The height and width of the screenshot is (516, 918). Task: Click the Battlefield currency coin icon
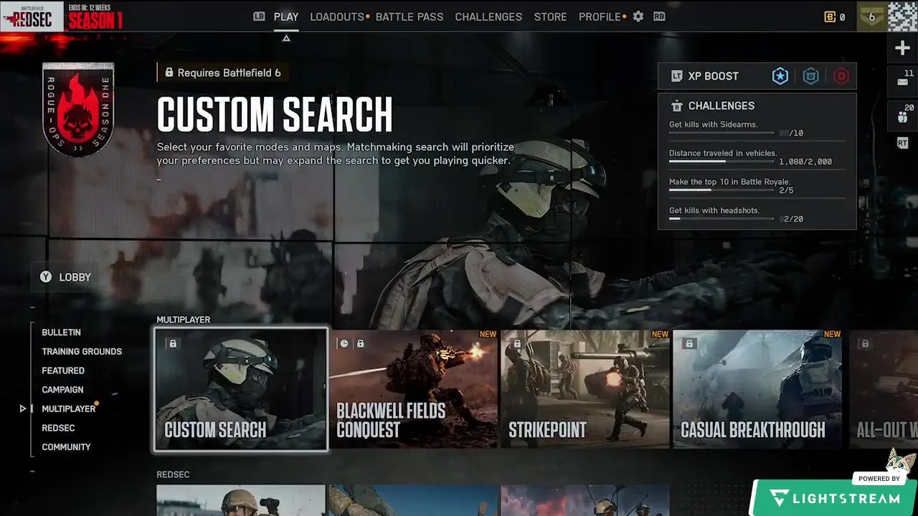(x=831, y=16)
